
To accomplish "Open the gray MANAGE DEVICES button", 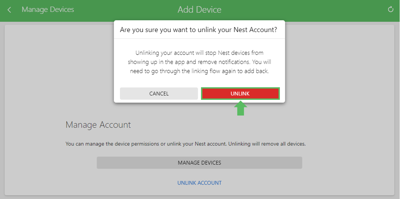I will 200,163.
